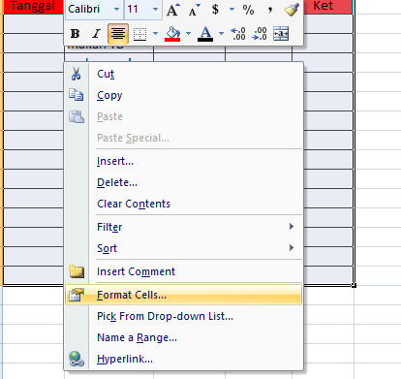
Task: Click Increase Decimal icon
Action: click(x=238, y=34)
